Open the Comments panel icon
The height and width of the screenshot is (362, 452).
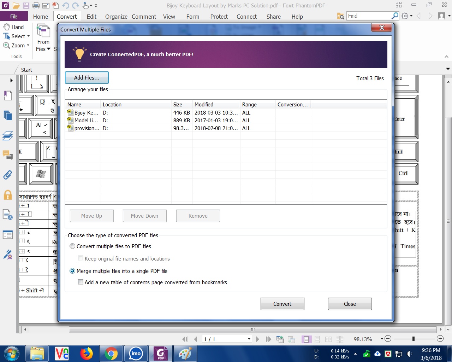point(8,155)
